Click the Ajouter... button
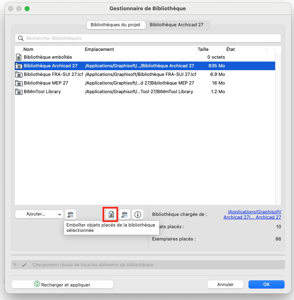Image resolution: width=294 pixels, height=300 pixels. point(36,214)
